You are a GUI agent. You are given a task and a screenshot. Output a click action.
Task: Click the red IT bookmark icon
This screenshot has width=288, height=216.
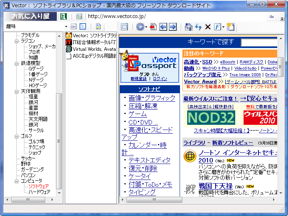(x=69, y=42)
